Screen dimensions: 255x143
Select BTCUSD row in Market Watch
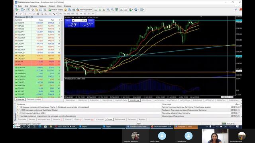click(37, 71)
